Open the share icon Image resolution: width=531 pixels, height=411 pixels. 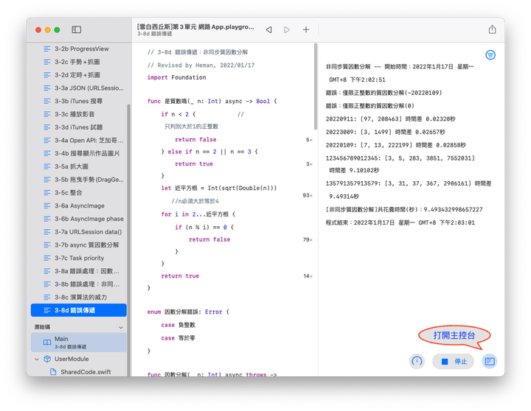point(492,29)
